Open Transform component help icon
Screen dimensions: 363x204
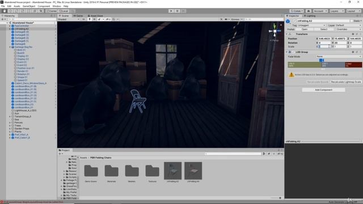coord(353,34)
